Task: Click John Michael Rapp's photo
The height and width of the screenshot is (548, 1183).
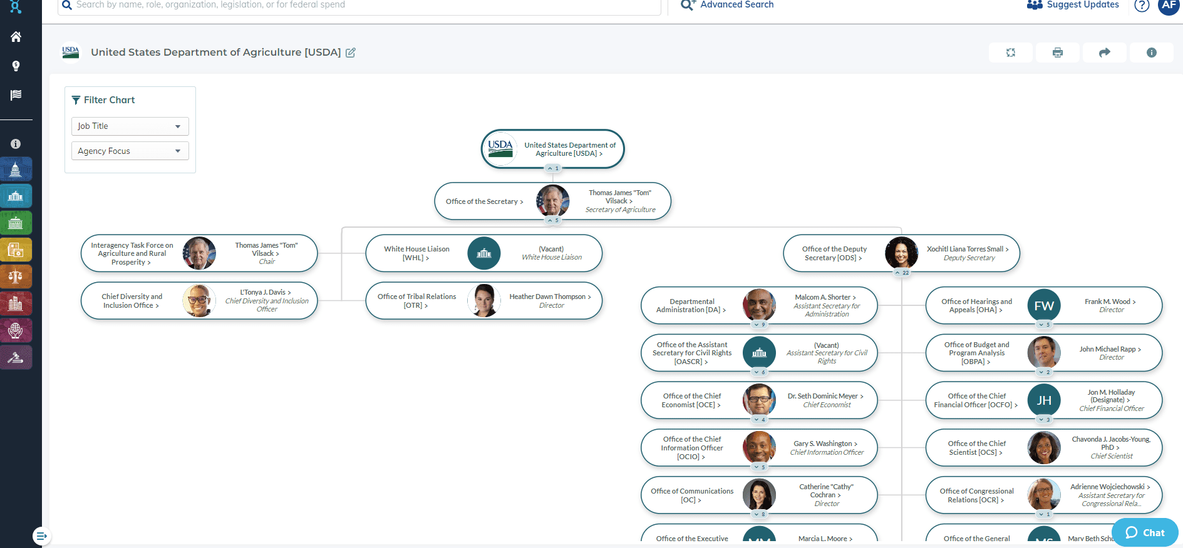Action: coord(1044,353)
